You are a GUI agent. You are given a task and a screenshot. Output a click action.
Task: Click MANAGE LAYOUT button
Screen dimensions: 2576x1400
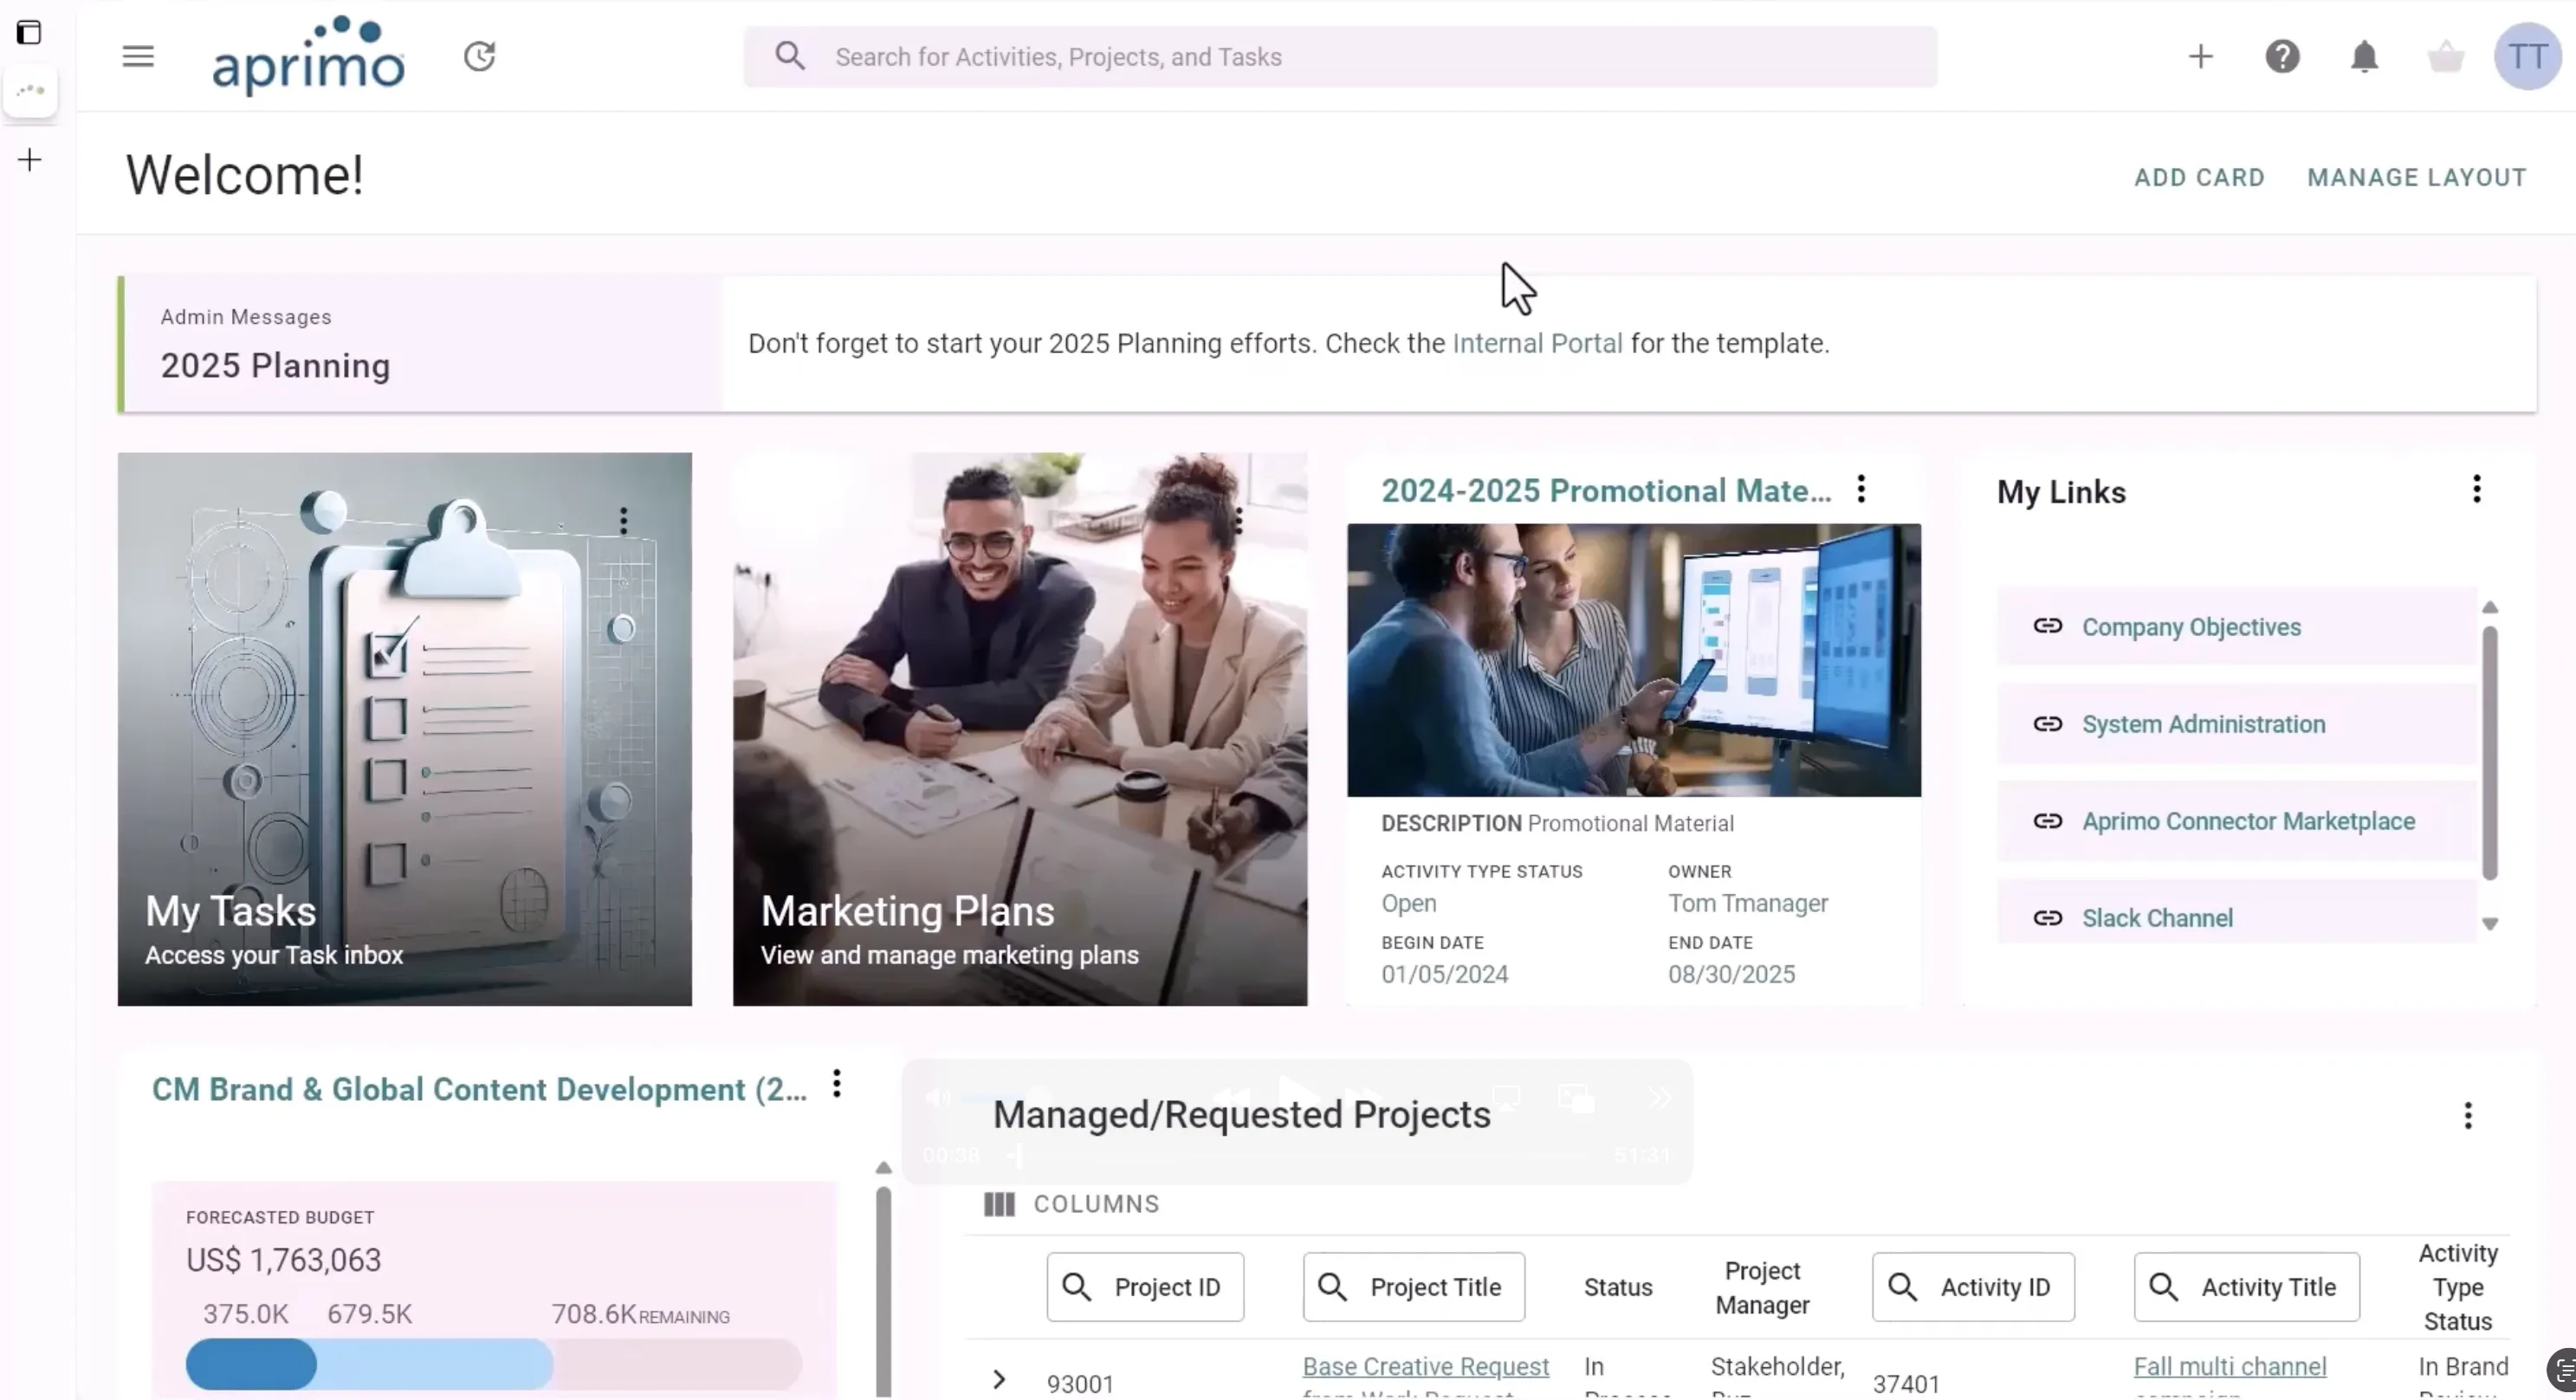tap(2417, 178)
